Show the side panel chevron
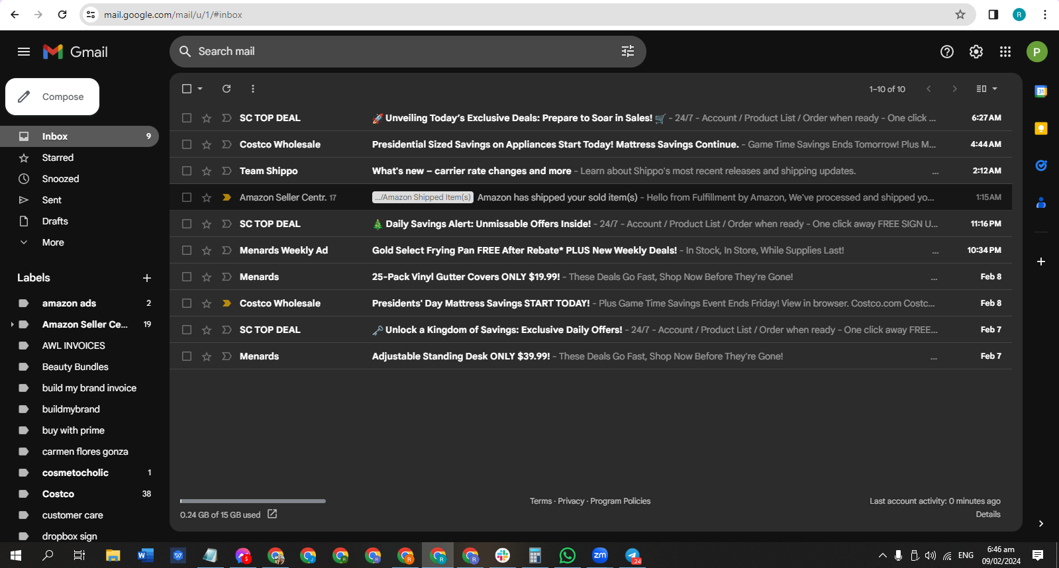 pyautogui.click(x=1041, y=524)
